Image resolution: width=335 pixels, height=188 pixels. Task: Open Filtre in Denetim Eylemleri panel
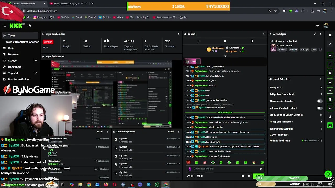click(171, 132)
